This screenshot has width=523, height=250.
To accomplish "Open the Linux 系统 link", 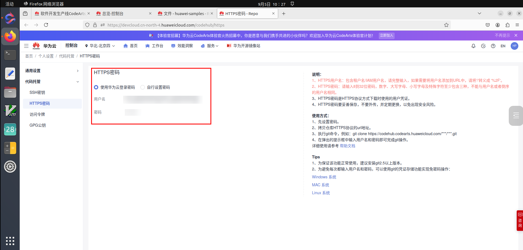I will (x=321, y=193).
